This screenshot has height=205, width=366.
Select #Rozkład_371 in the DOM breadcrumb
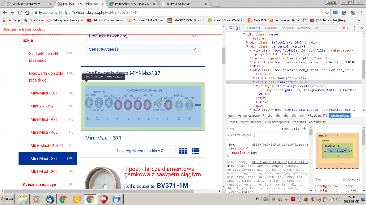pos(317,115)
